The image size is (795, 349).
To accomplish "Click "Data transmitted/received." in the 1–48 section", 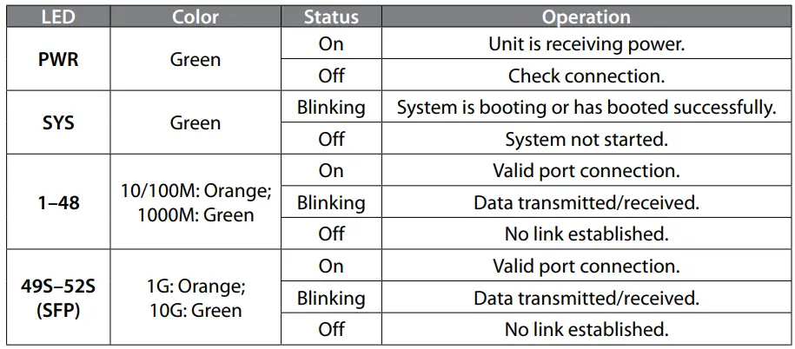I will click(x=586, y=202).
